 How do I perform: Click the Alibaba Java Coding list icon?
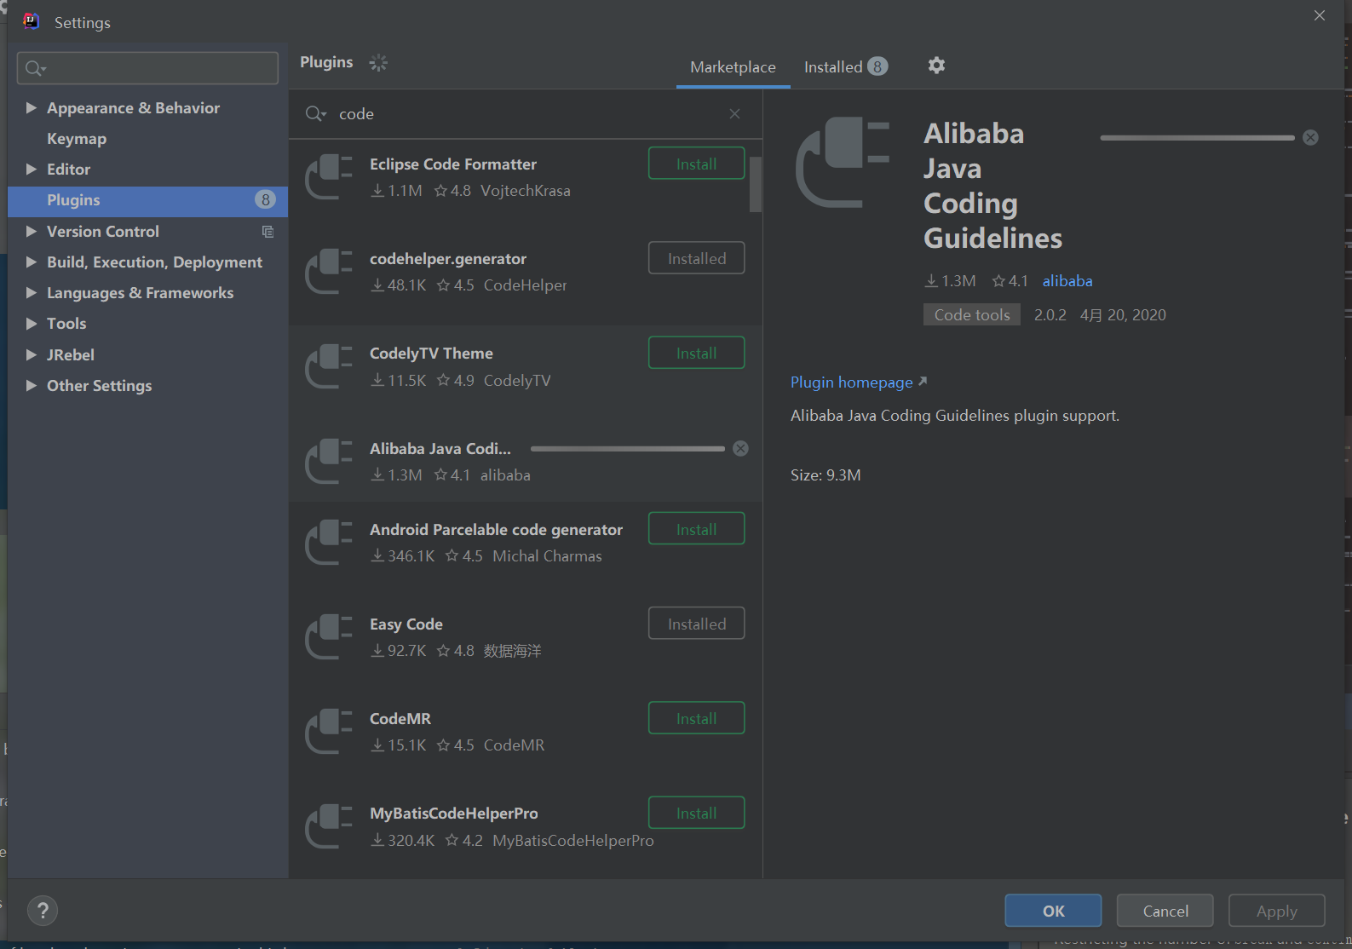click(329, 461)
